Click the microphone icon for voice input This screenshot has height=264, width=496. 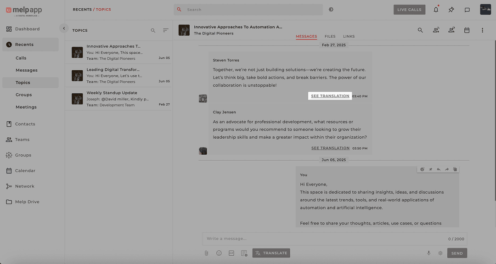coord(428,253)
